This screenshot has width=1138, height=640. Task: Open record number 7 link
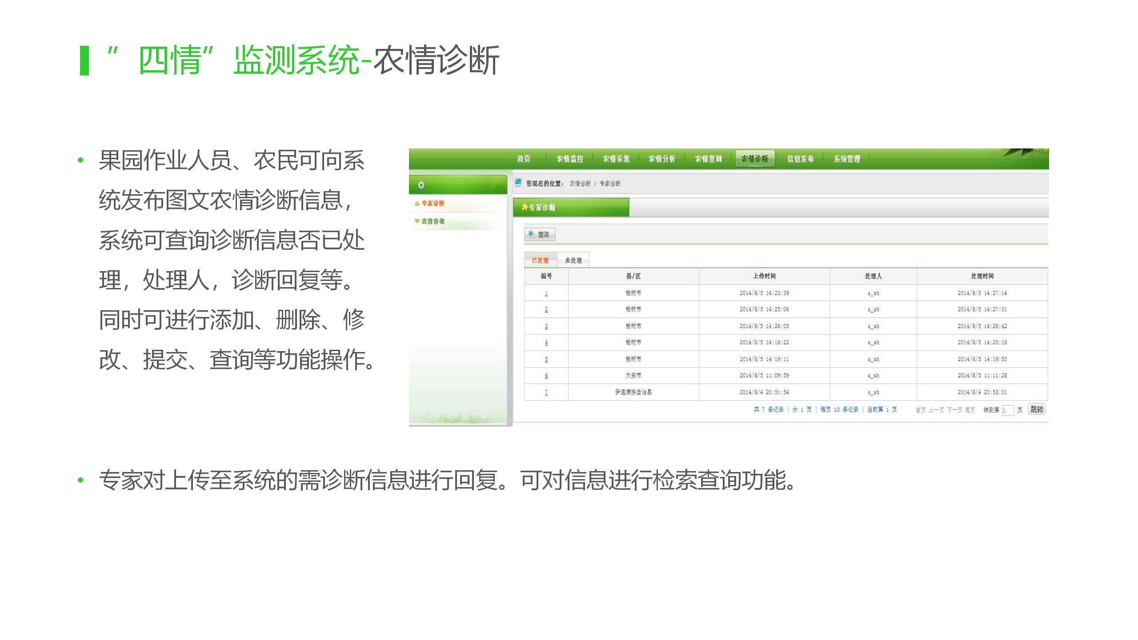pos(546,392)
